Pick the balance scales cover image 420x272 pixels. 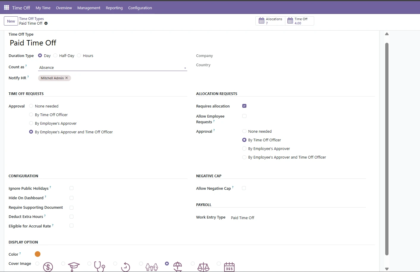click(203, 267)
